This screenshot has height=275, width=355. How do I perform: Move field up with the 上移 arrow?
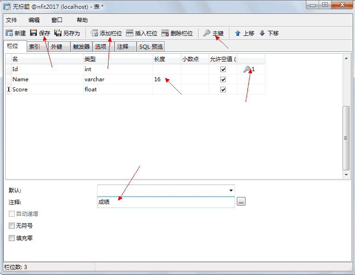pos(237,33)
